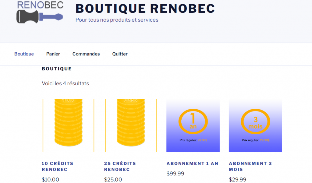Click the $10.00 price

point(50,179)
